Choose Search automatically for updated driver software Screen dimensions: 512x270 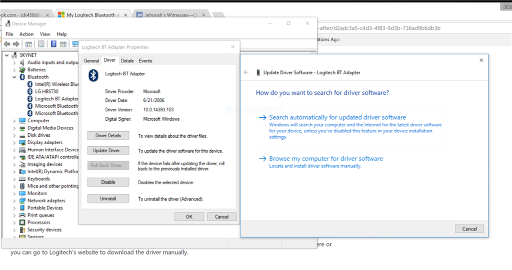351,127
